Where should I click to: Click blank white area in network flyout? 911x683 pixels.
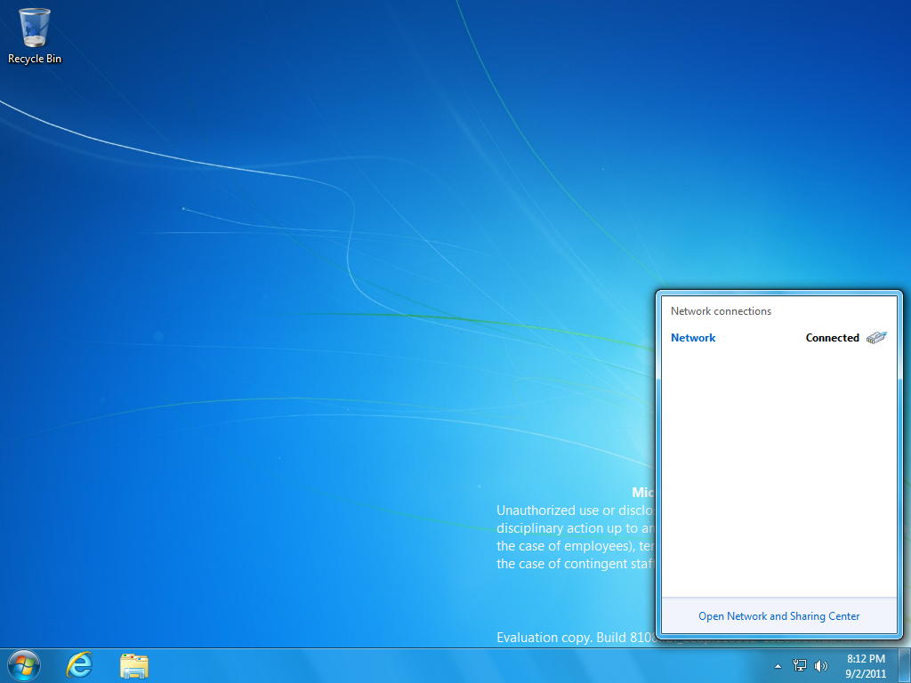pos(778,471)
